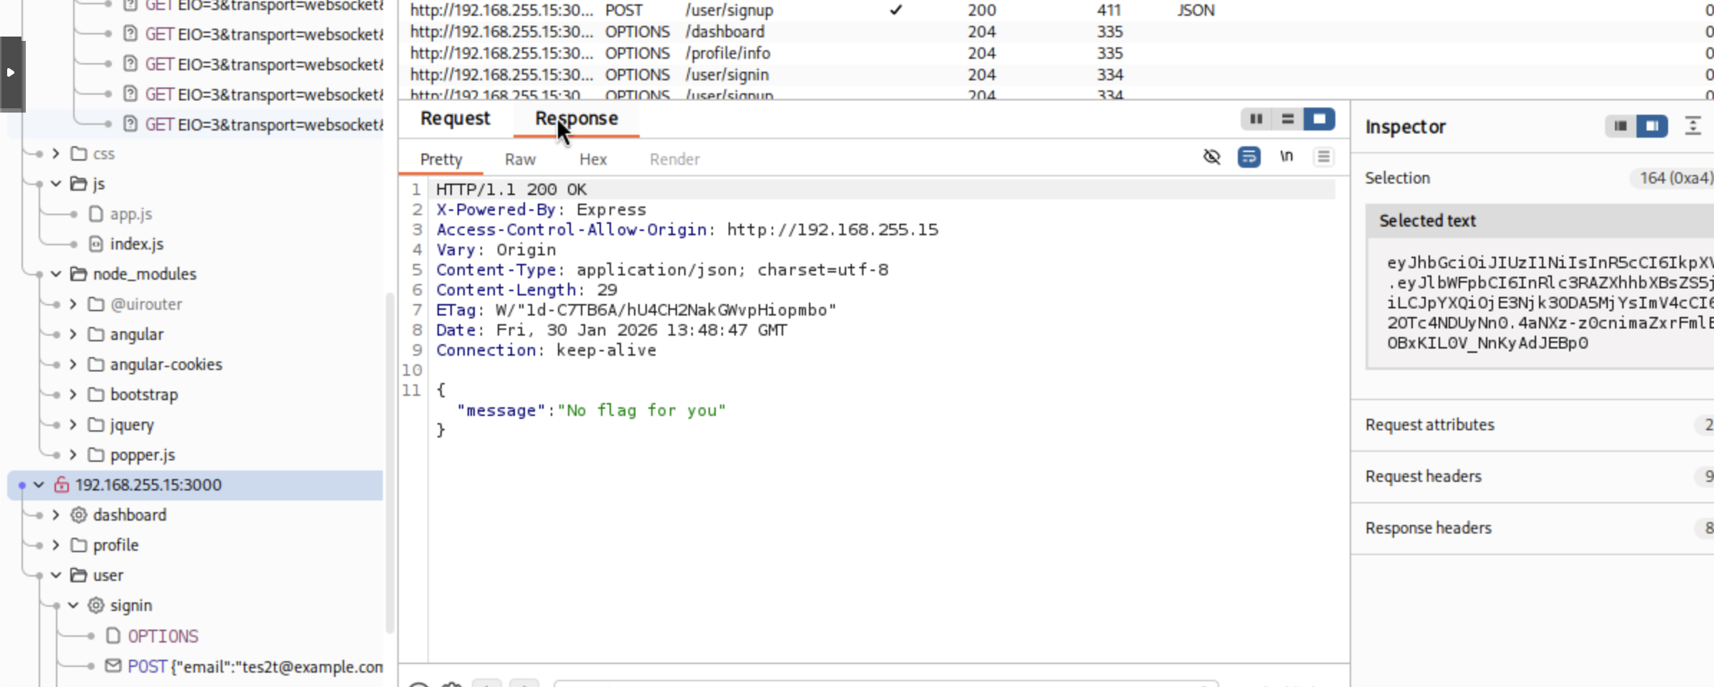Toggle line wrapping in the response viewer
The image size is (1714, 687).
(1249, 157)
